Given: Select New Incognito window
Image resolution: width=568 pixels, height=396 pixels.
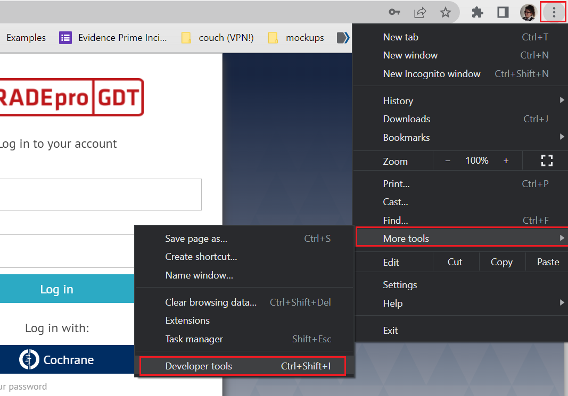Looking at the screenshot, I should (x=432, y=73).
